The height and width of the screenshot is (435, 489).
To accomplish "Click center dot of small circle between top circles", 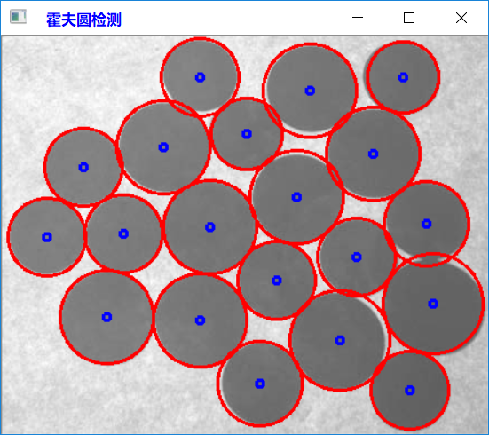I will (x=247, y=134).
